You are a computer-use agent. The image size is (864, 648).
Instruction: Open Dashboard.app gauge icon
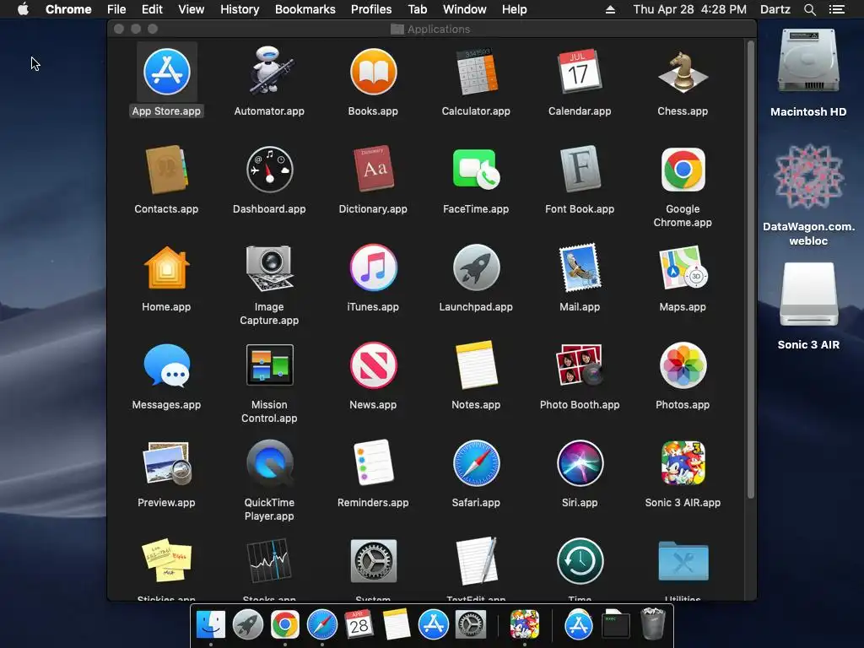pos(269,170)
